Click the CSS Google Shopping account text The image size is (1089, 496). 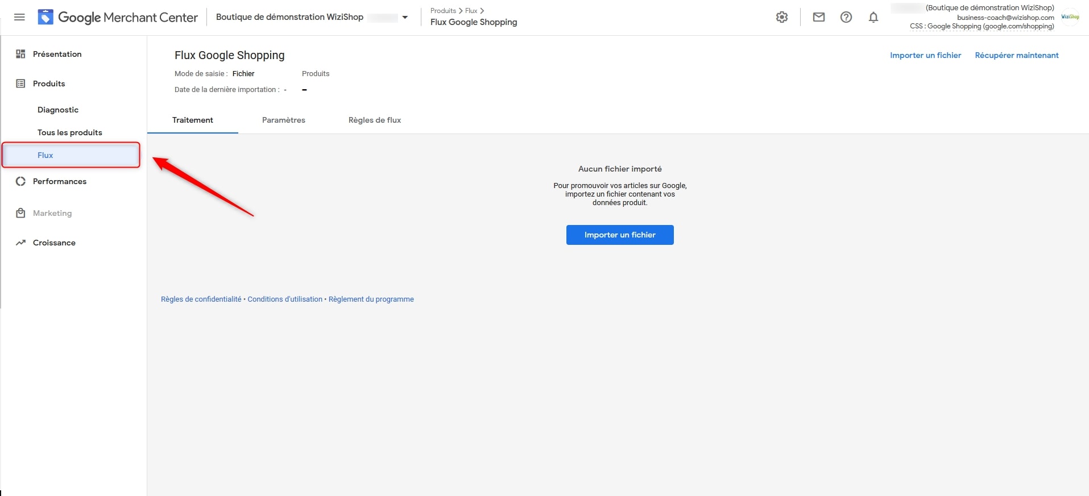coord(982,26)
